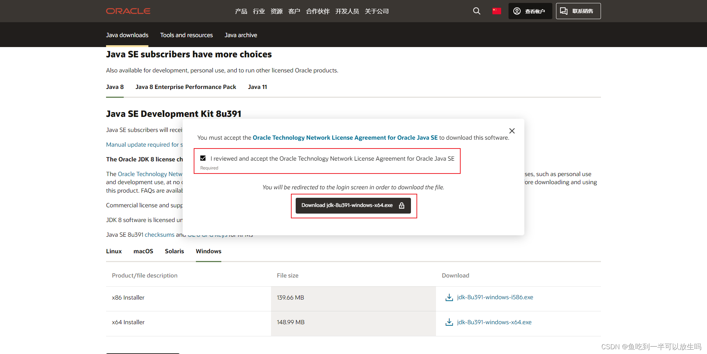Open the 产品 menu
Image resolution: width=707 pixels, height=354 pixels.
point(241,11)
